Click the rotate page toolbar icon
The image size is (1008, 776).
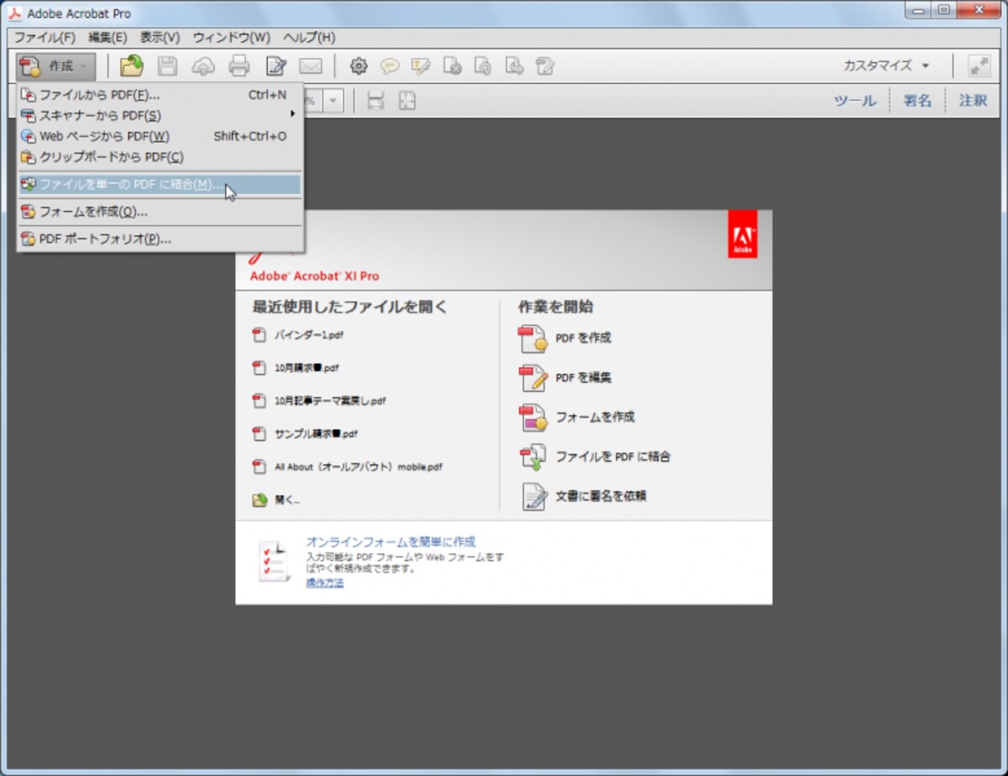[x=483, y=66]
